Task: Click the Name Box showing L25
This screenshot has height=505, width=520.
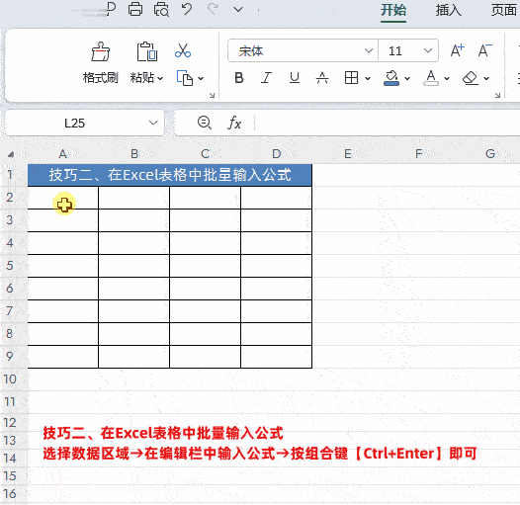Action: pyautogui.click(x=75, y=123)
